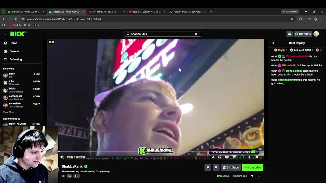Open Mizkif's channel from Following list
The width and height of the screenshot is (326, 183).
pyautogui.click(x=22, y=90)
